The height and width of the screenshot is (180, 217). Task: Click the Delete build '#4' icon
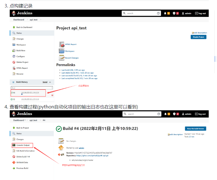(14, 157)
